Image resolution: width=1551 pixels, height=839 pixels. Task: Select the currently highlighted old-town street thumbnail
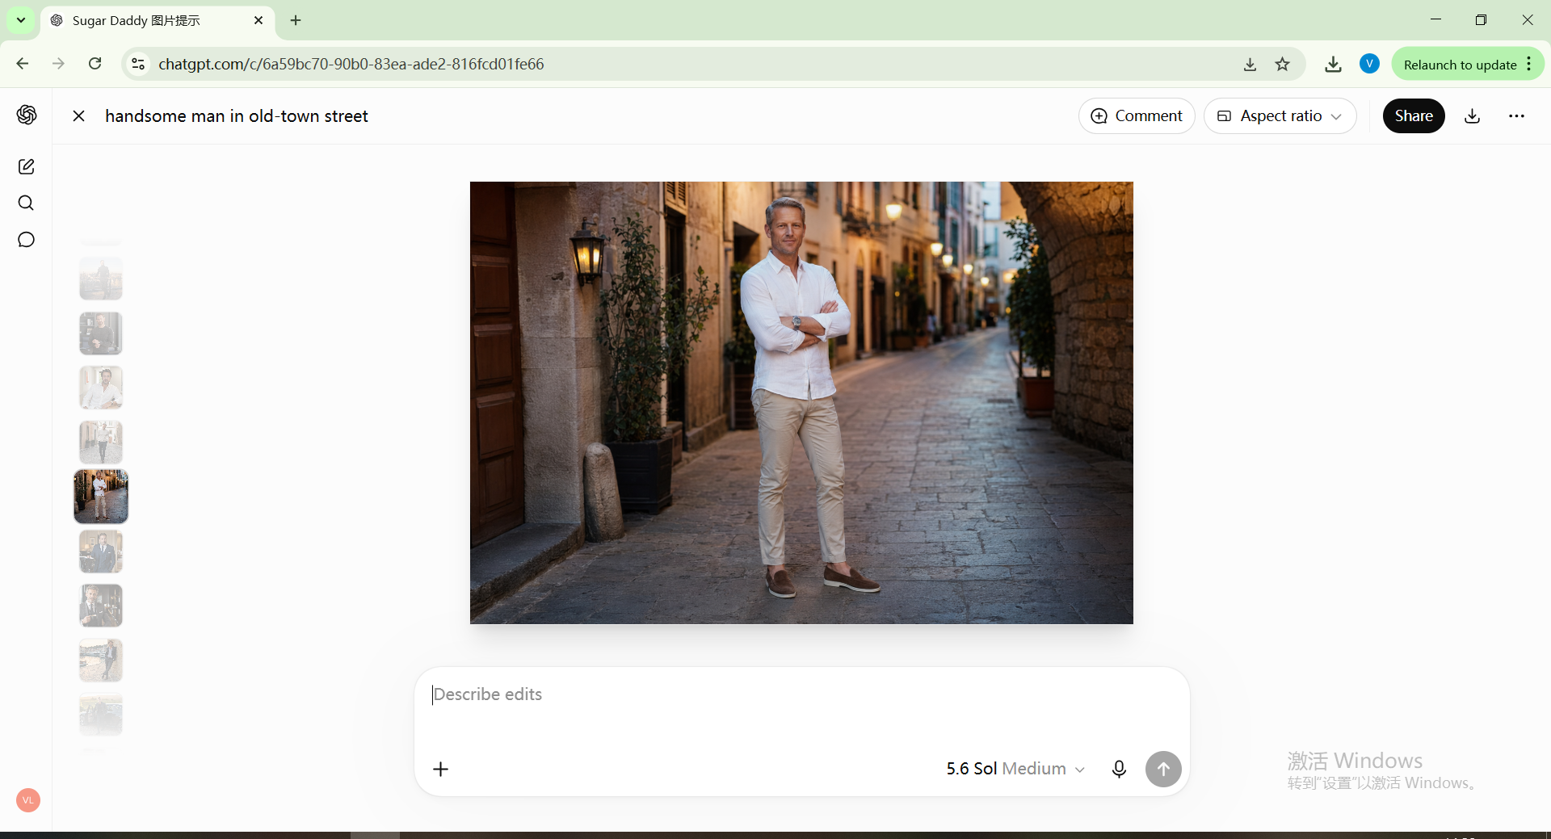tap(101, 497)
